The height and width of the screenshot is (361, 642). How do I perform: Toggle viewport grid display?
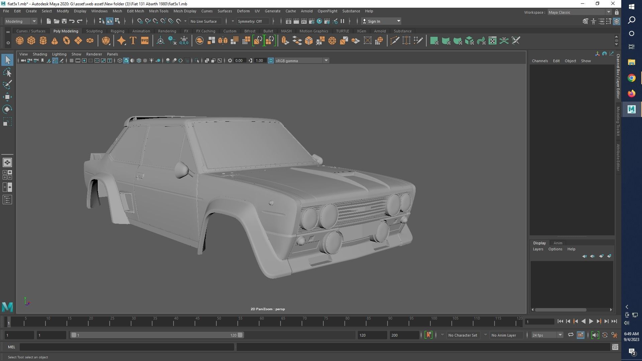click(72, 61)
